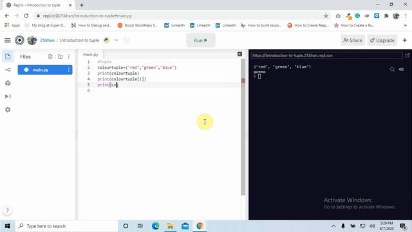Open output in new tab icon

click(407, 55)
